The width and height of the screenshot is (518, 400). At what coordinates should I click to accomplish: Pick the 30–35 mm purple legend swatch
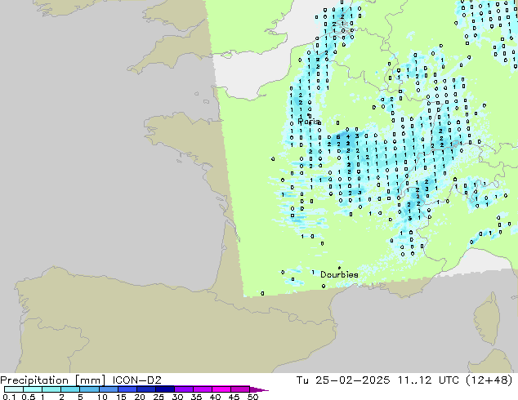click(x=184, y=389)
